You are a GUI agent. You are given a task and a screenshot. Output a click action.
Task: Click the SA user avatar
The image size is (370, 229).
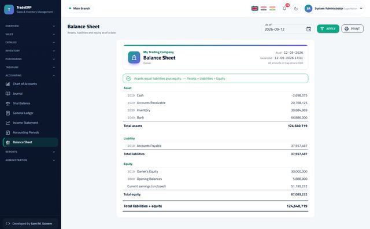(x=308, y=9)
